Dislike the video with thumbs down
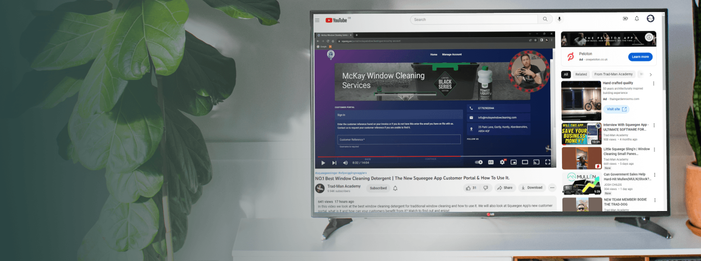Image resolution: width=701 pixels, height=261 pixels. (486, 188)
